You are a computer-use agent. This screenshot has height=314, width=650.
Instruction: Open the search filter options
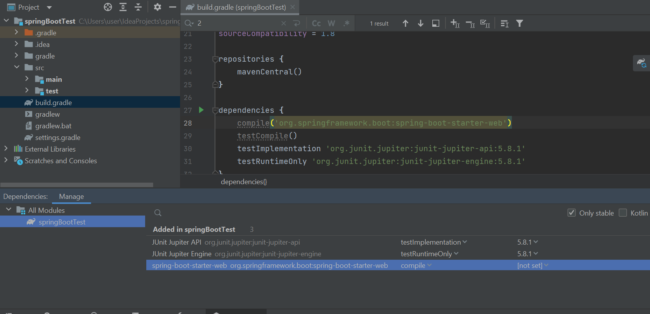[520, 24]
